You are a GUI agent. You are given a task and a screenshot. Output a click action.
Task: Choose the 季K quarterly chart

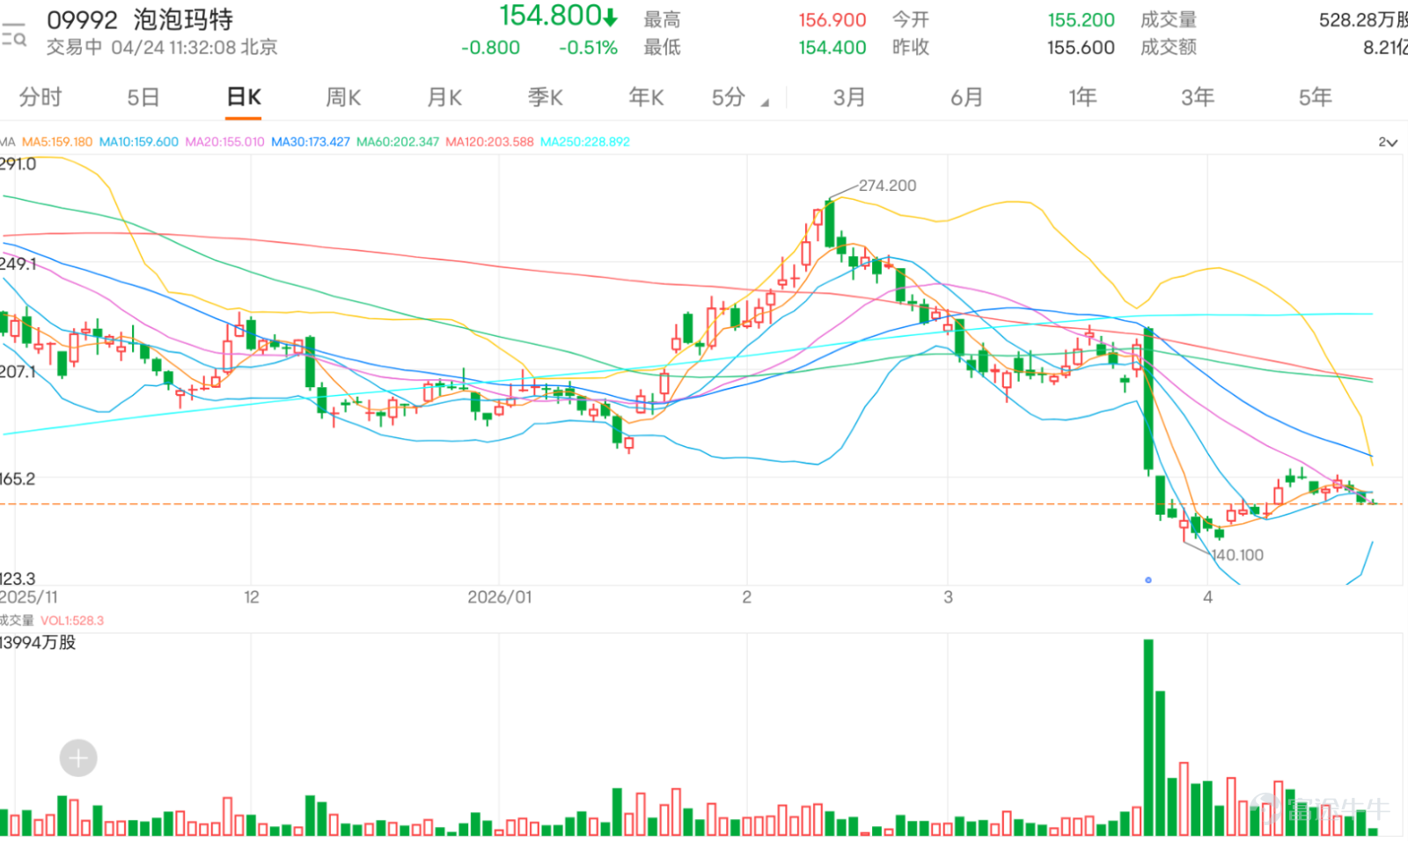(545, 97)
